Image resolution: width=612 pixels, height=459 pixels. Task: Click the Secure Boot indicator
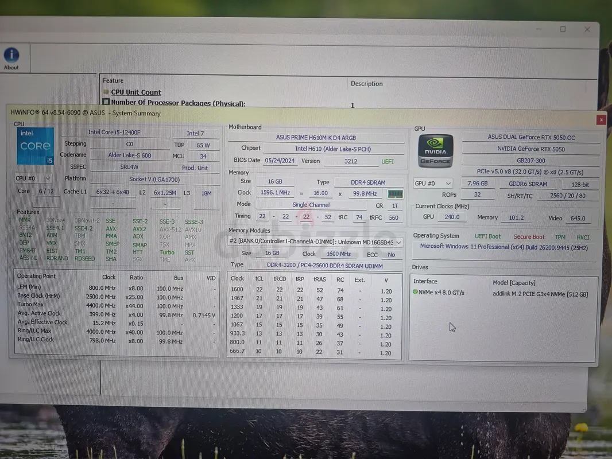[x=529, y=237]
